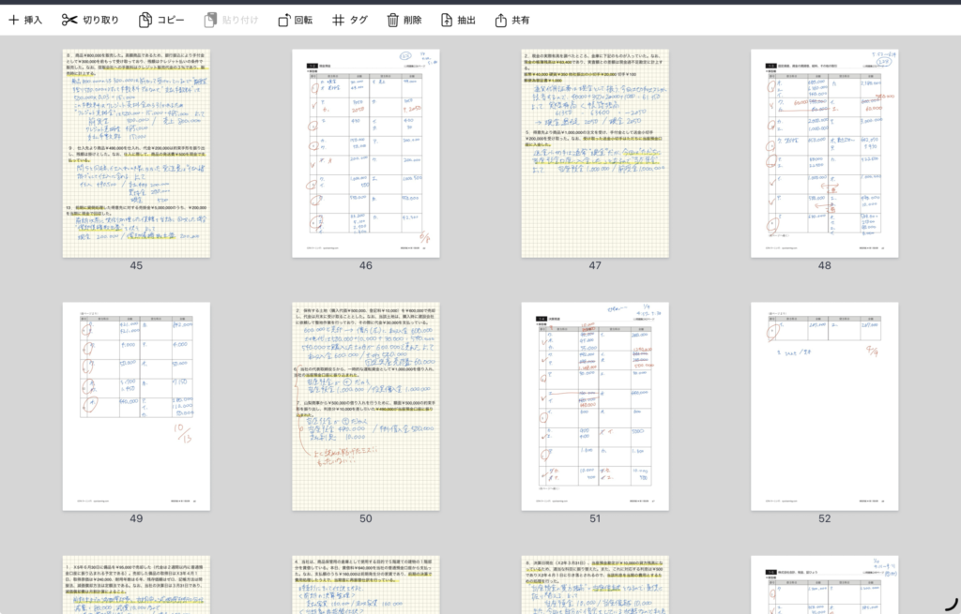Open page 51 thumbnail
The width and height of the screenshot is (961, 614).
[x=595, y=406]
